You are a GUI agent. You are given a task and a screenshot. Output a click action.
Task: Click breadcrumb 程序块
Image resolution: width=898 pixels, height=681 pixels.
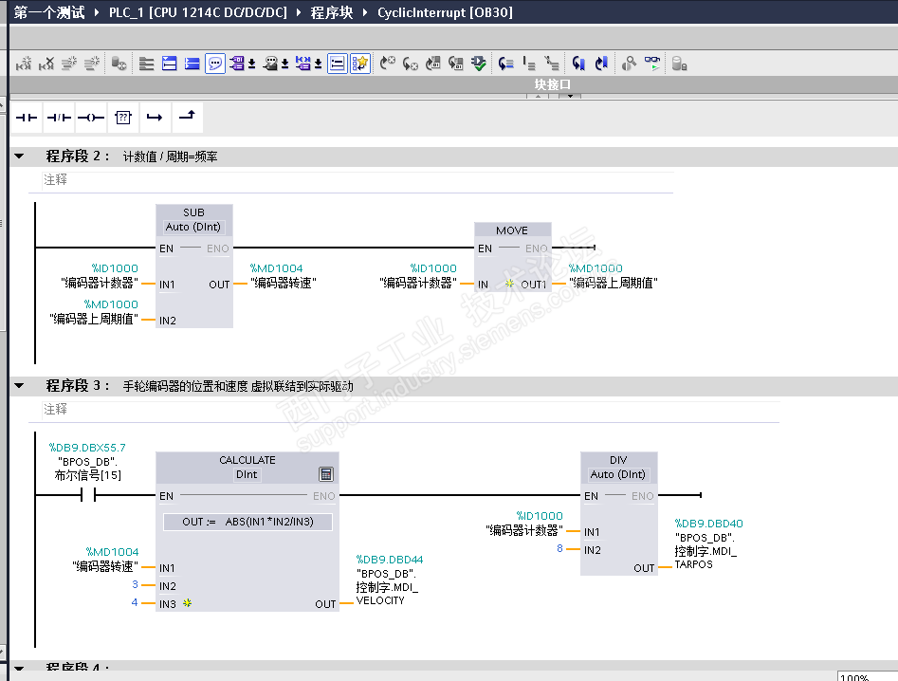[x=332, y=12]
